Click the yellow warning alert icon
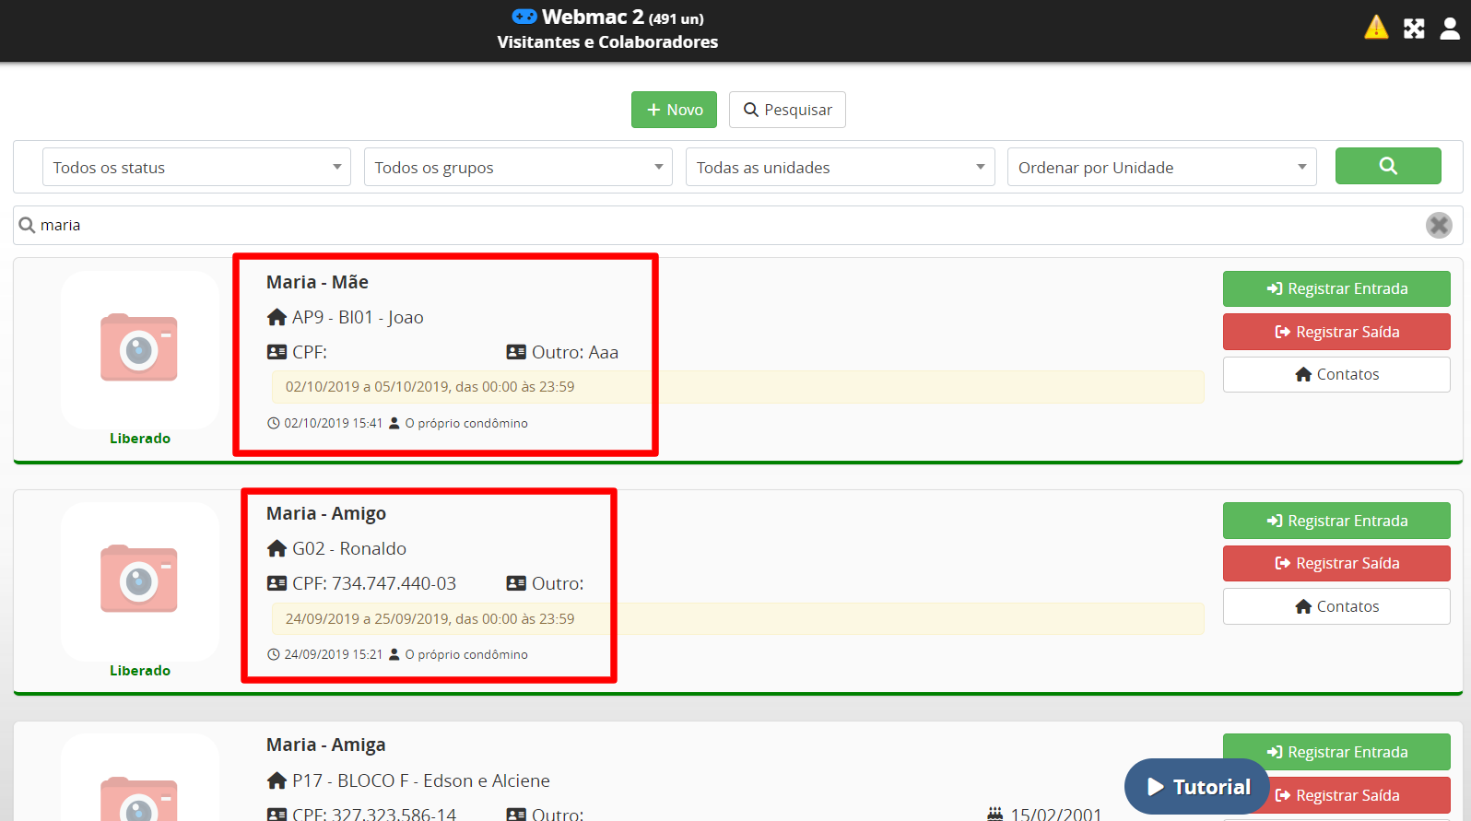 click(1375, 28)
